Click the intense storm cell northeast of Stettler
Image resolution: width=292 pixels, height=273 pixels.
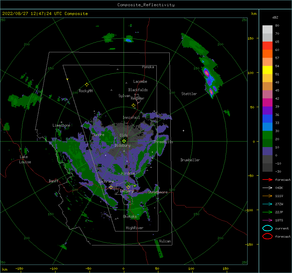coord(207,73)
